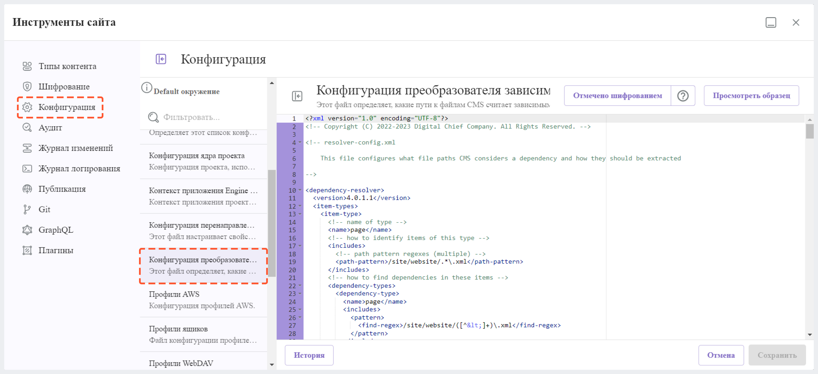
Task: Fold item-type at line 13
Action: point(300,214)
